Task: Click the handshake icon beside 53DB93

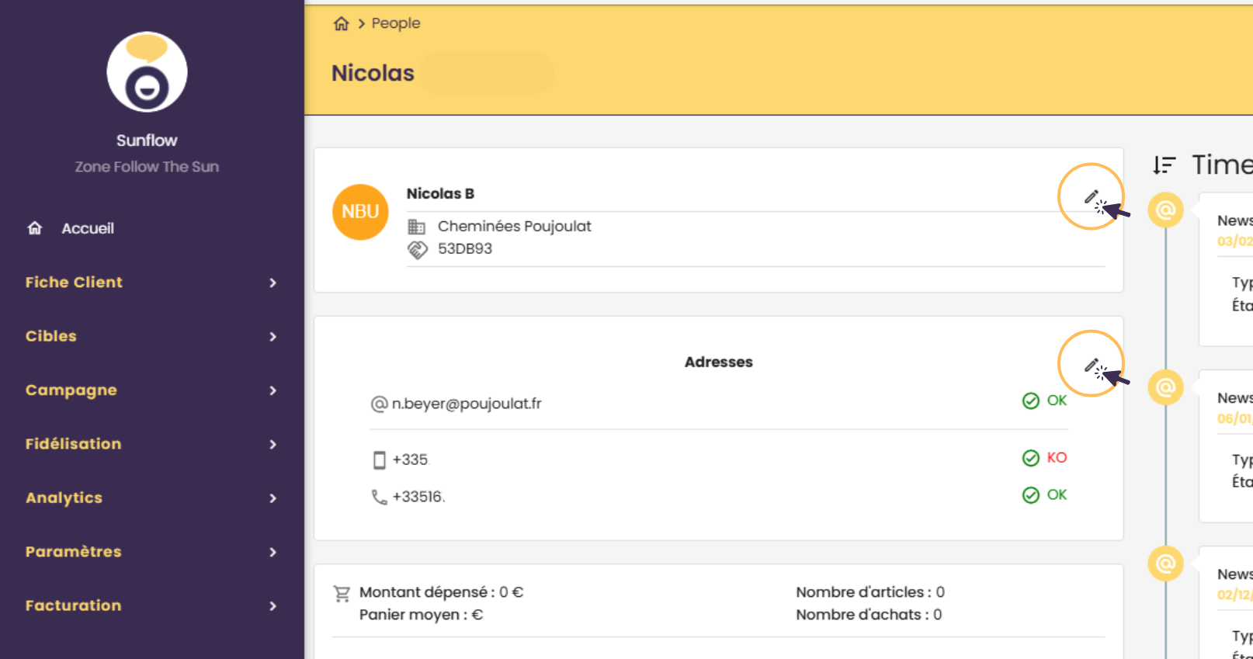Action: click(x=418, y=249)
